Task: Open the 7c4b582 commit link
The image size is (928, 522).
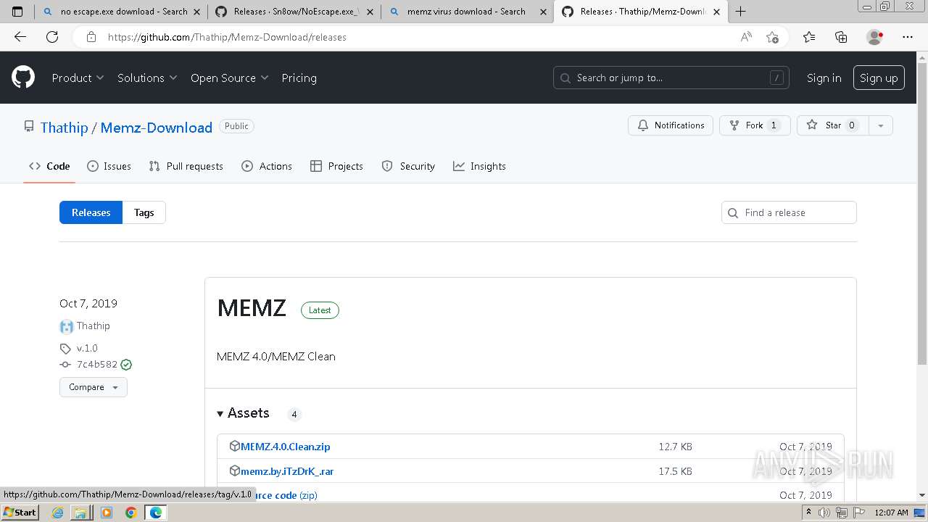Action: (97, 365)
